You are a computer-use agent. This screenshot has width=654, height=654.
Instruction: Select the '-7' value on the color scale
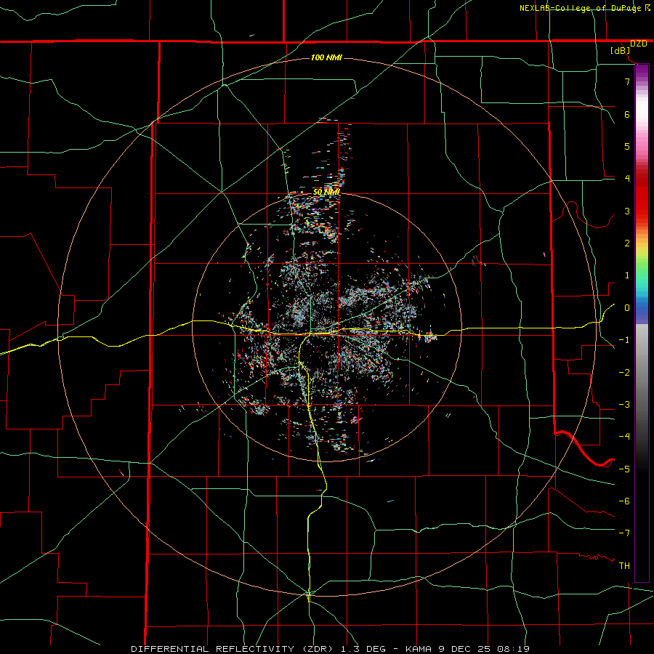pos(624,533)
